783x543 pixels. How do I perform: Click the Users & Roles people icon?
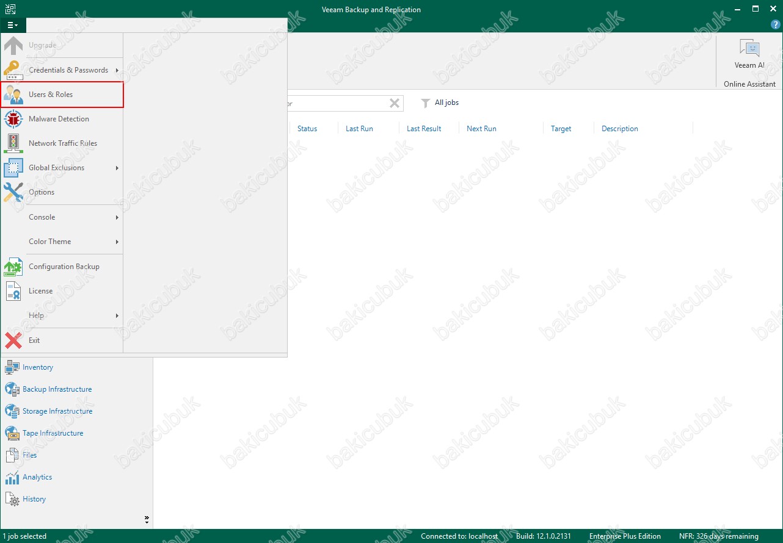[13, 95]
